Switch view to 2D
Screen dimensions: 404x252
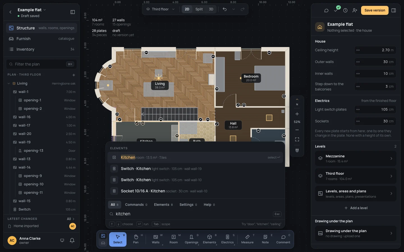point(187,9)
